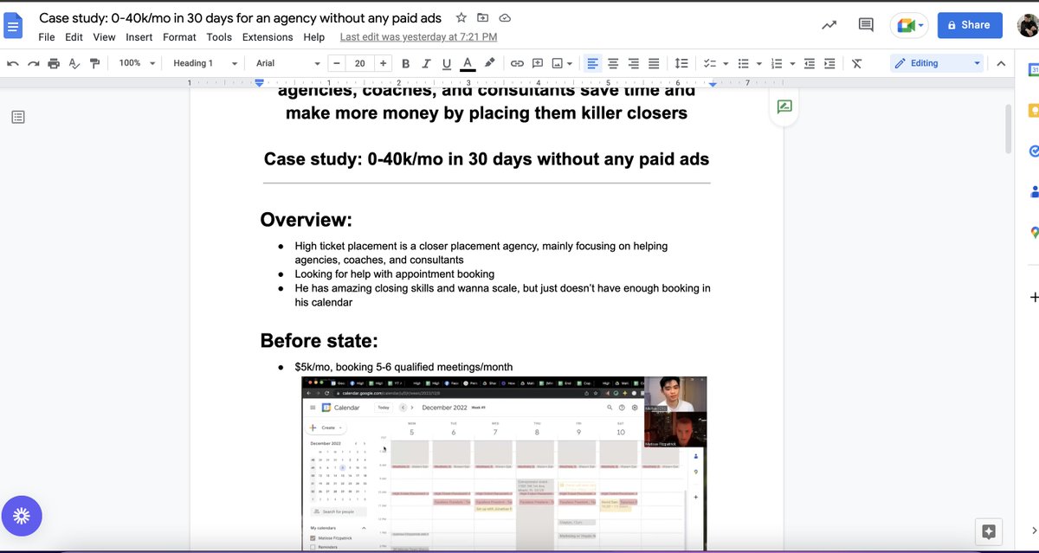Check the cloud save status icon
The height and width of the screenshot is (553, 1039).
(506, 17)
